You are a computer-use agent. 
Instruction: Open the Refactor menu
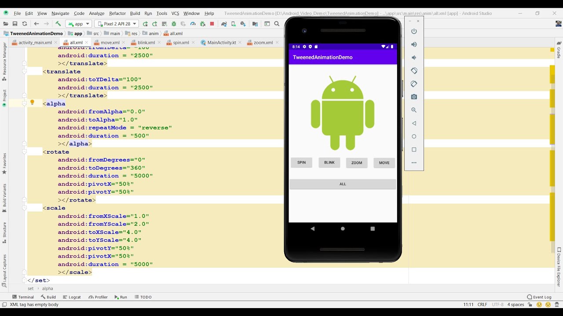click(x=117, y=13)
